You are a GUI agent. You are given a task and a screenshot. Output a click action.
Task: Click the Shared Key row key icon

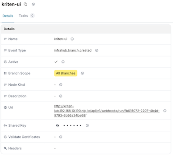[x=5, y=125]
